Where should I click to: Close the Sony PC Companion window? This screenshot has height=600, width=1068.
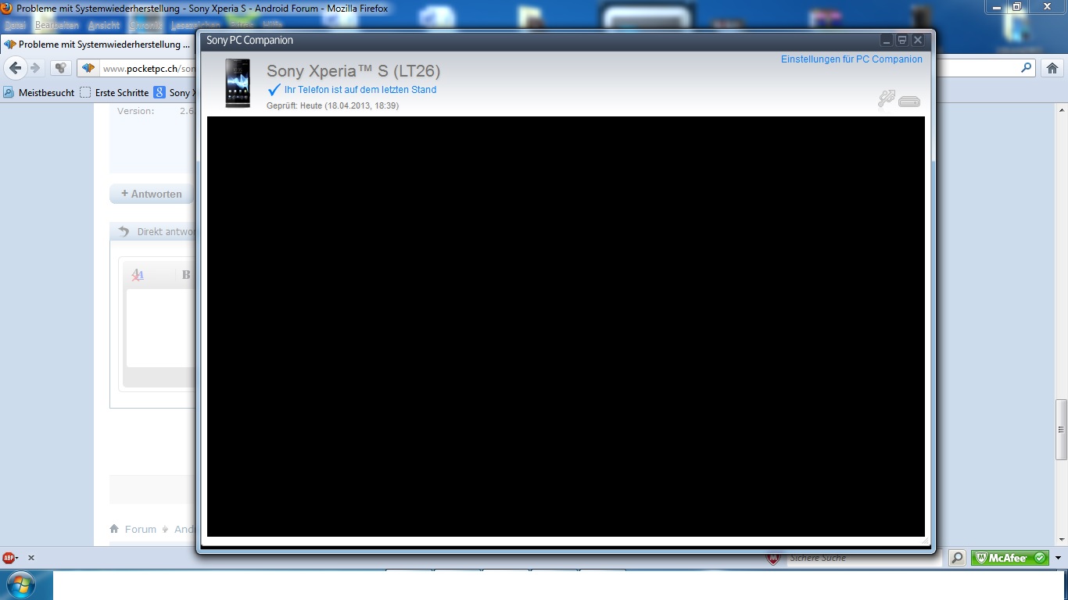coord(918,40)
